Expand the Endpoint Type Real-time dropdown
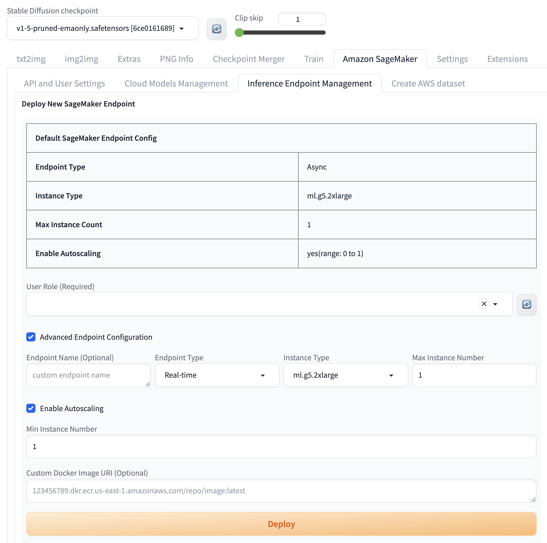 [x=217, y=375]
